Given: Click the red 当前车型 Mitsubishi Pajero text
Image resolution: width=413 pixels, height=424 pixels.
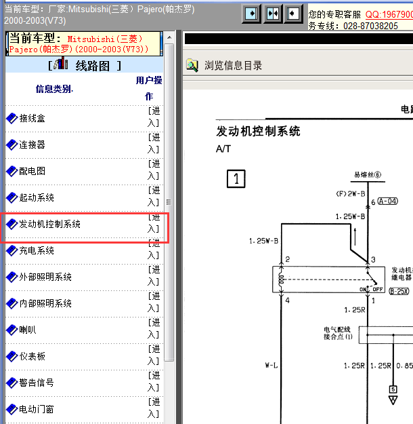Looking at the screenshot, I should coord(79,44).
